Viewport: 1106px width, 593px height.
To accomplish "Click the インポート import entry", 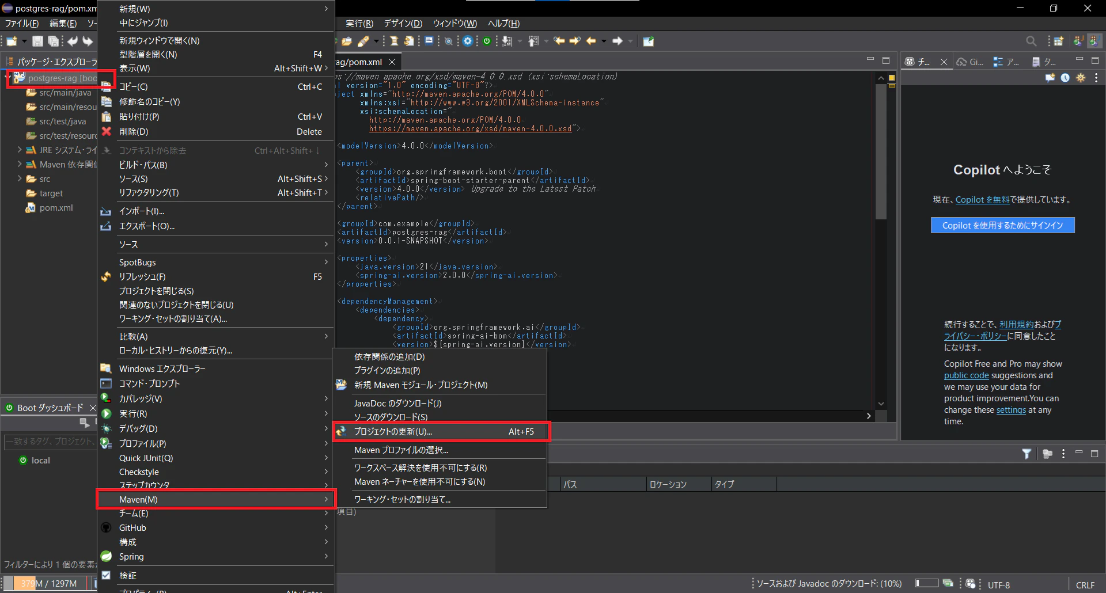I will click(215, 211).
